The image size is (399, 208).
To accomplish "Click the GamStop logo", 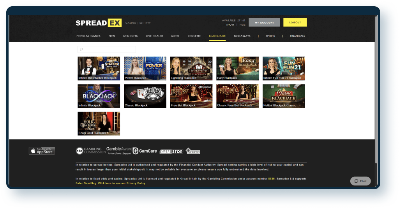I will [171, 152].
